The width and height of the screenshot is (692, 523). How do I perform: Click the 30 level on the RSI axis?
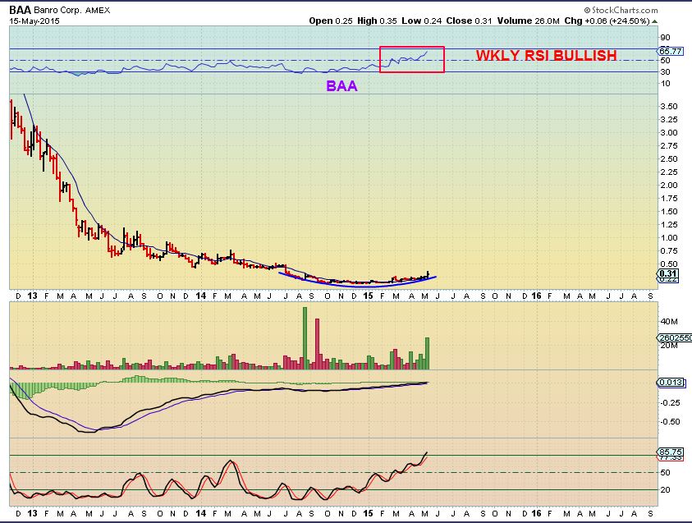click(665, 72)
